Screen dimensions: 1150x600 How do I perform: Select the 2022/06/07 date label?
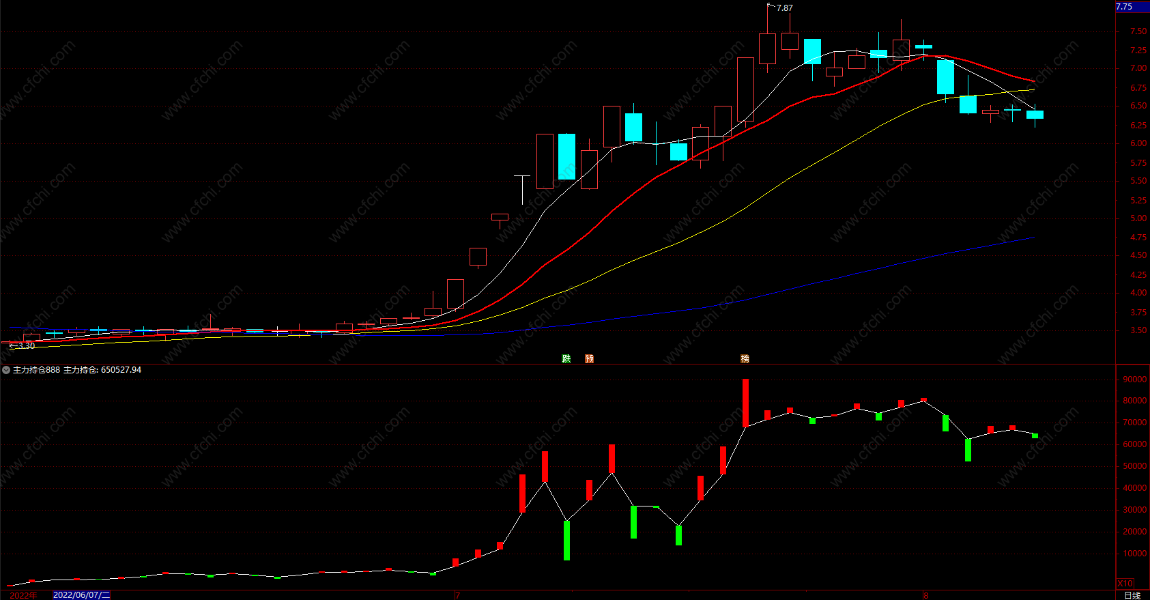(82, 595)
